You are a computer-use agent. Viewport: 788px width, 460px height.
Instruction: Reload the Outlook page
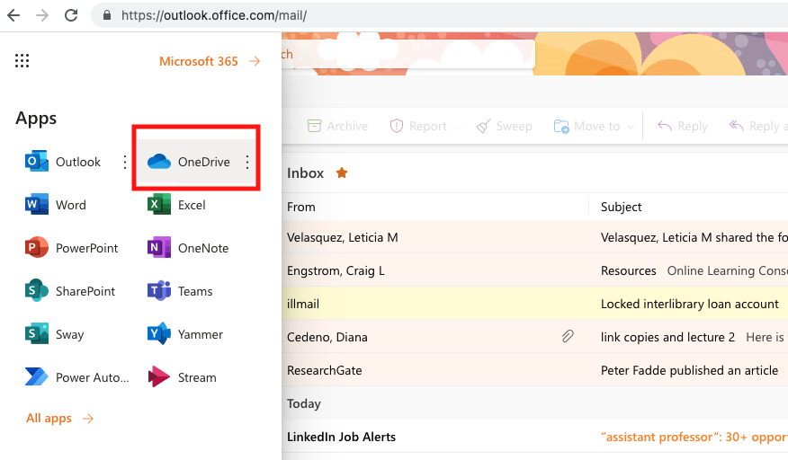tap(71, 15)
